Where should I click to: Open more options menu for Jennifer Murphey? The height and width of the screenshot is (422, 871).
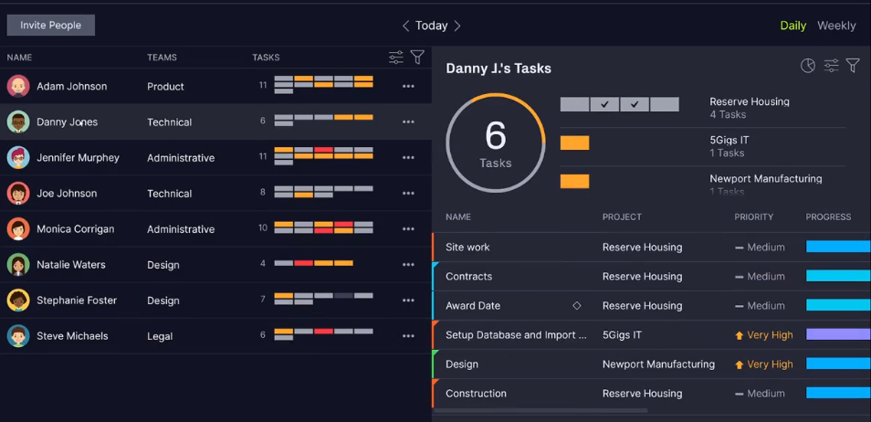click(x=408, y=158)
